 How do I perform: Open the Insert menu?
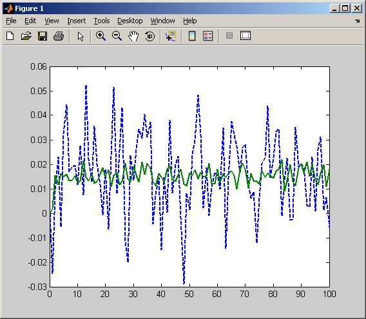pyautogui.click(x=76, y=21)
